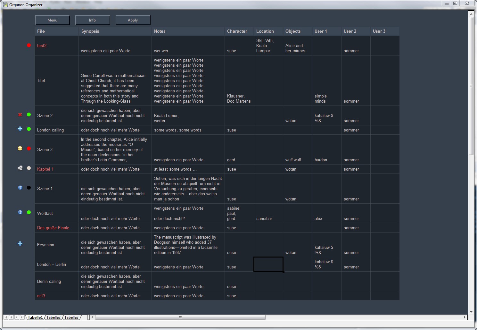Click the Objects column header
This screenshot has height=330, width=477.
[x=298, y=31]
